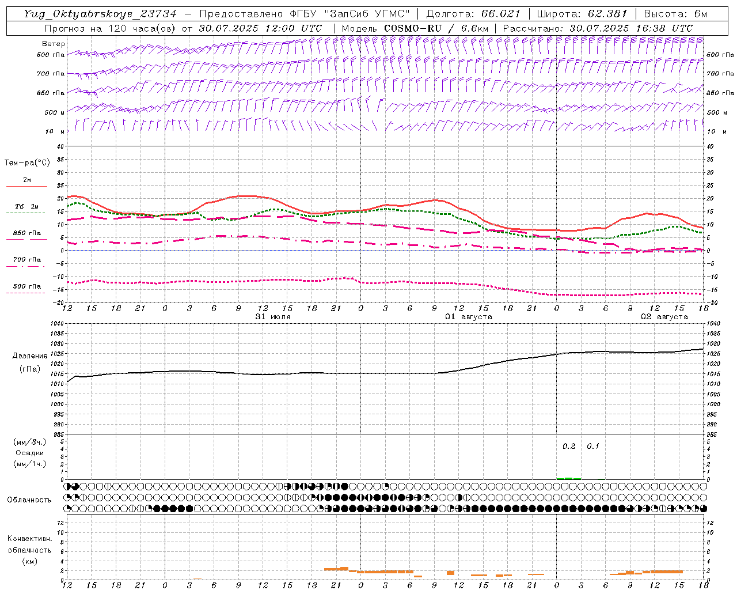The image size is (737, 590).
Task: Click the Осадки panel label
Action: click(30, 453)
